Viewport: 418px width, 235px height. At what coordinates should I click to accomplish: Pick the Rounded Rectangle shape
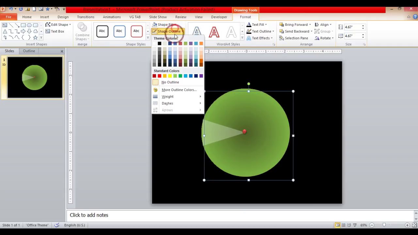[35, 25]
